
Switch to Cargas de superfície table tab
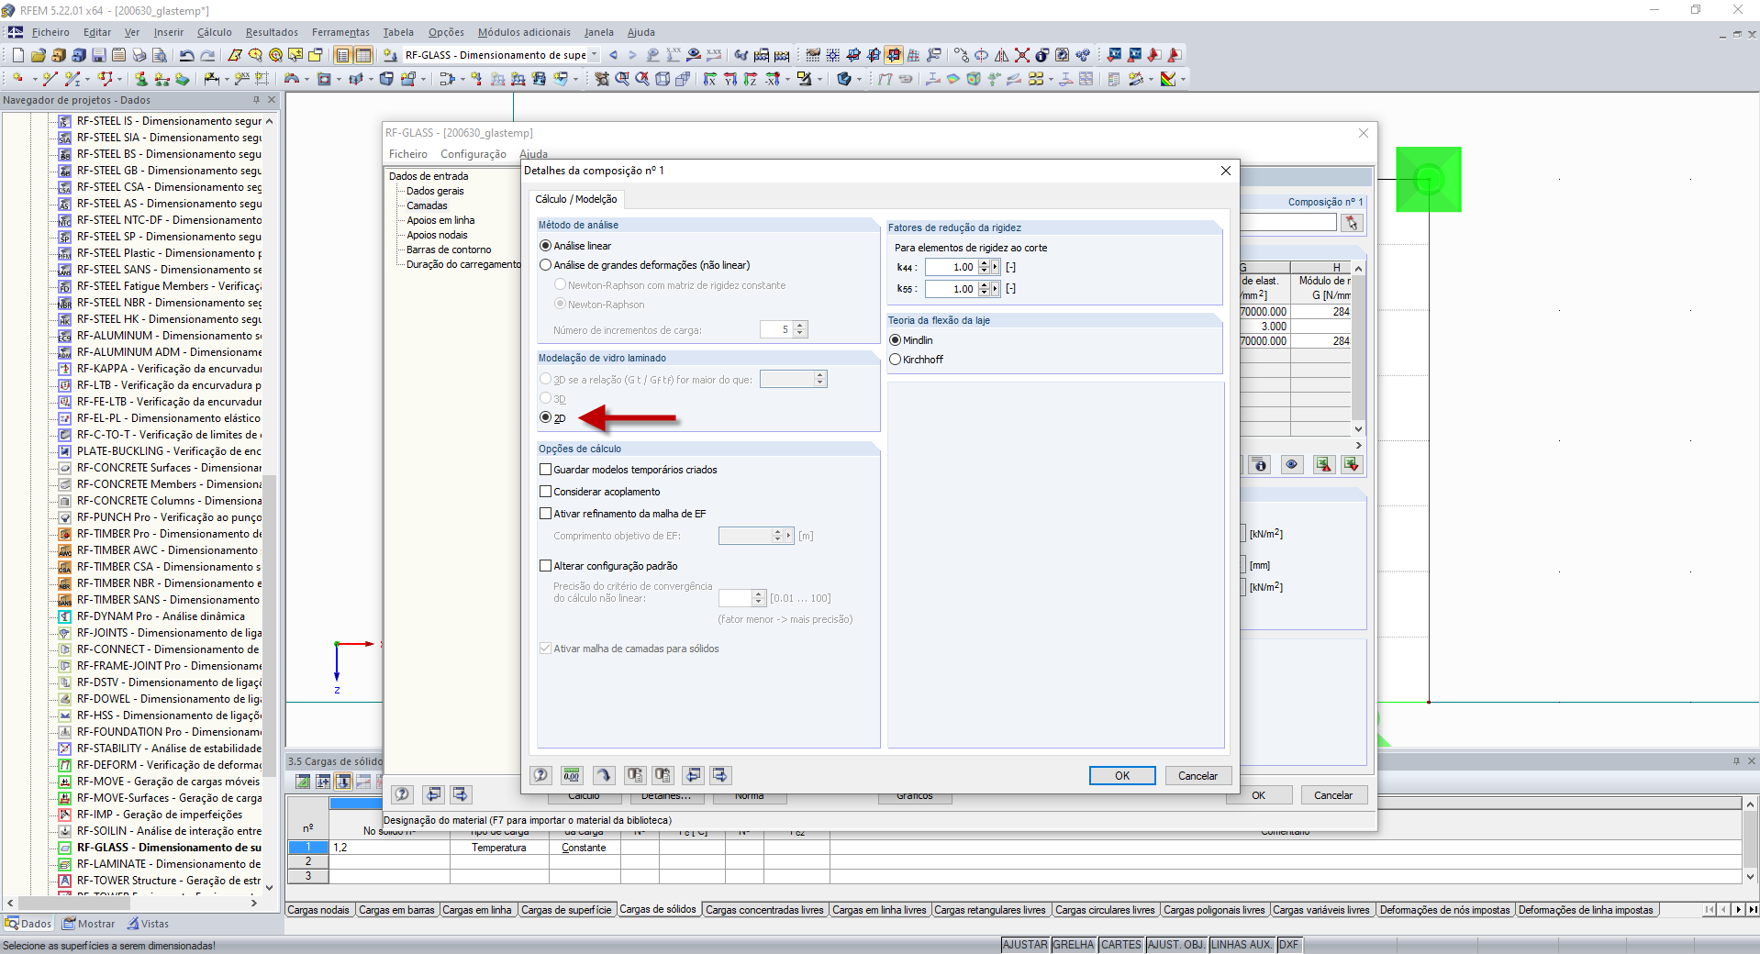pyautogui.click(x=566, y=910)
